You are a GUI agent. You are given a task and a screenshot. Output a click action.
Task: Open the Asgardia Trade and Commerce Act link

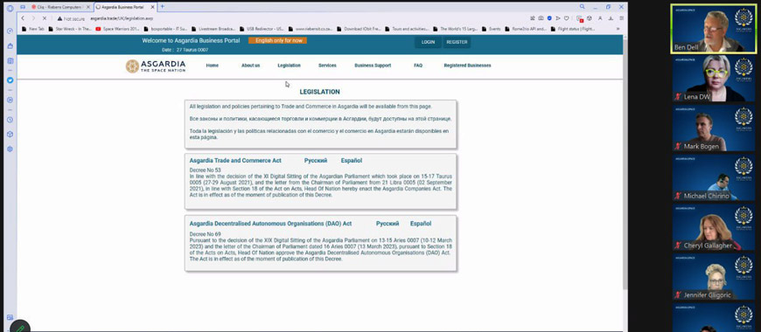coord(235,161)
